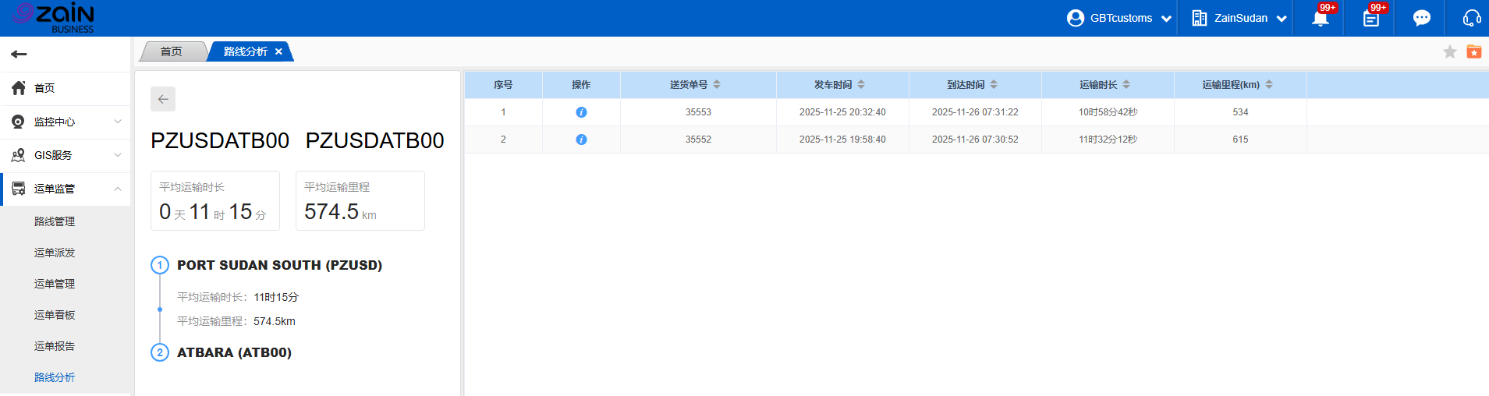
Task: Expand the 监控中心 menu
Action: (x=66, y=122)
